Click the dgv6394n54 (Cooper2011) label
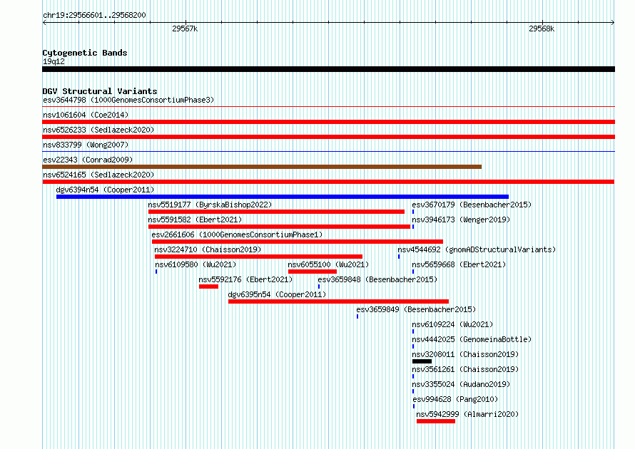The image size is (635, 449). 105,190
